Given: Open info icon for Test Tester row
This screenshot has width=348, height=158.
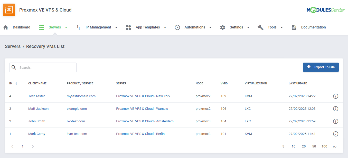Looking at the screenshot, I should [336, 96].
